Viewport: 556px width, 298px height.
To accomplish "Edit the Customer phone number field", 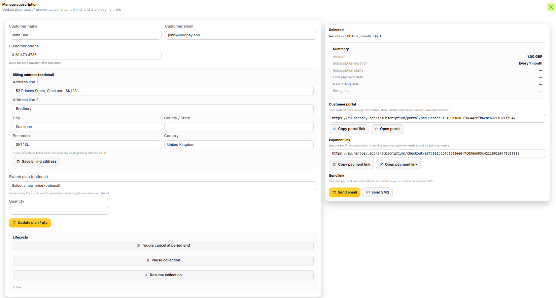I will click(85, 55).
